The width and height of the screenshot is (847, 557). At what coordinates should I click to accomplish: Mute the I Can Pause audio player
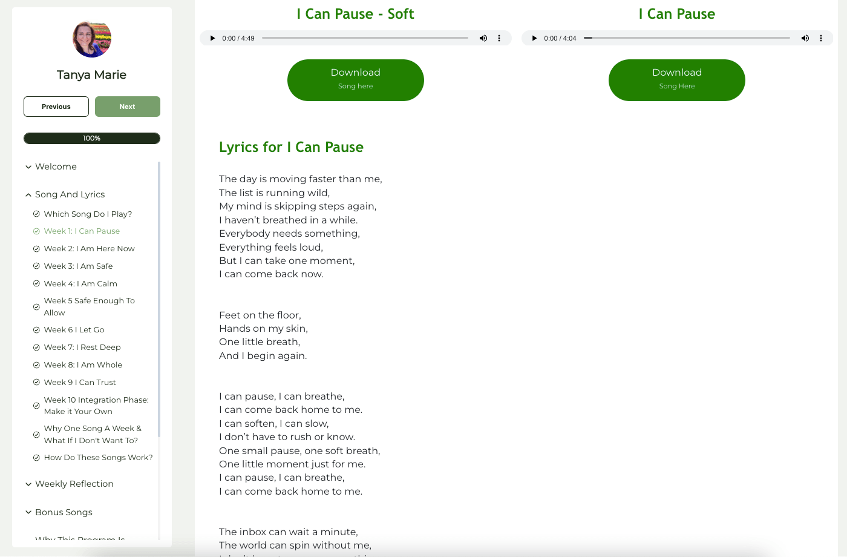[x=805, y=38]
